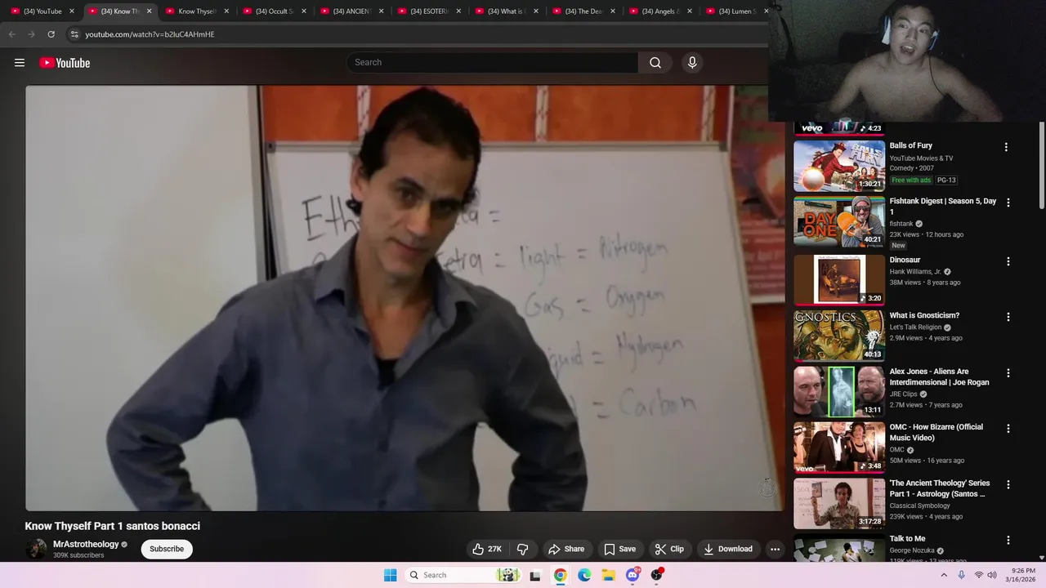The width and height of the screenshot is (1046, 588).
Task: Switch to What is tab
Action: (505, 11)
